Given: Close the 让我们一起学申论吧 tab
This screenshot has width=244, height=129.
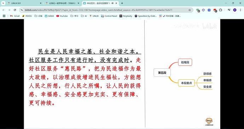Looking at the screenshot, I should 79,3.
